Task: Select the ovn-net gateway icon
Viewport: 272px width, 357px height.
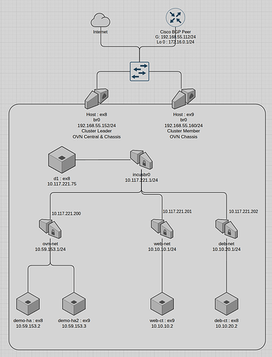Action: [x=51, y=228]
